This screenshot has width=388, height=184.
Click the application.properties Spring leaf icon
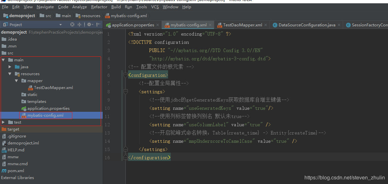23,108
